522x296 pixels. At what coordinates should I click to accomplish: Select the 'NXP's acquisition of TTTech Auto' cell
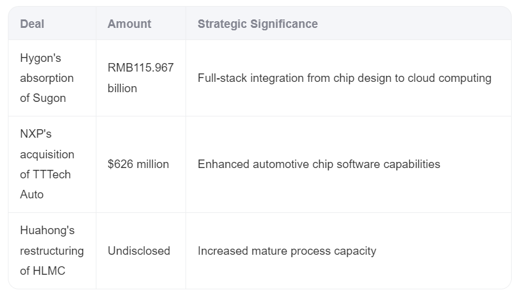[x=52, y=164]
